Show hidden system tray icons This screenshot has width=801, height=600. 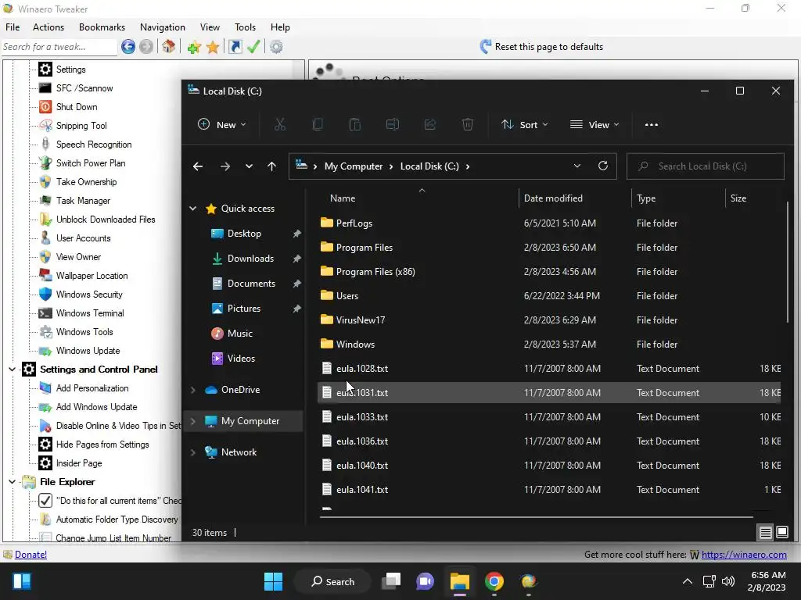(688, 581)
